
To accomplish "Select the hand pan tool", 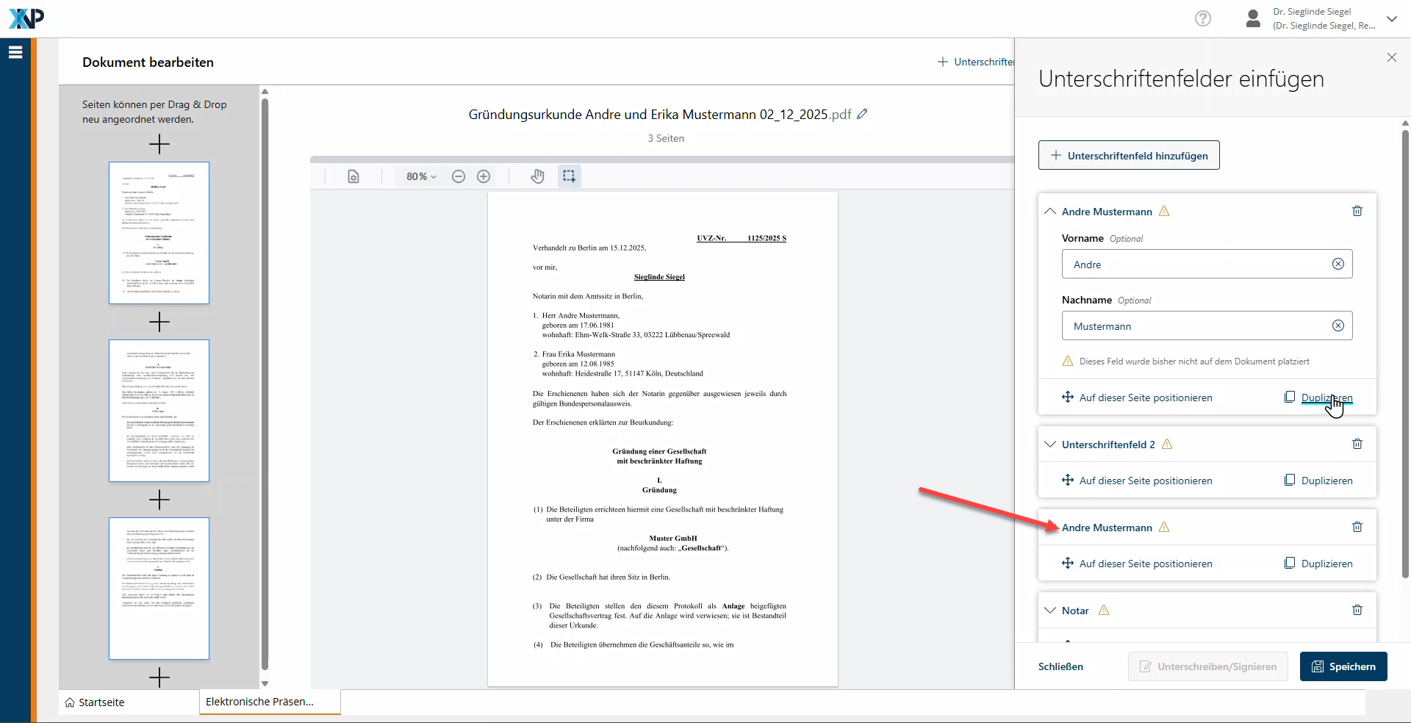I will point(537,176).
